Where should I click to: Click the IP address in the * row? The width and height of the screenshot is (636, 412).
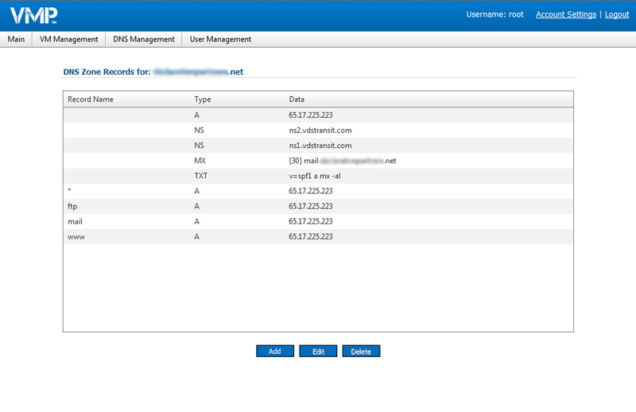coord(311,191)
